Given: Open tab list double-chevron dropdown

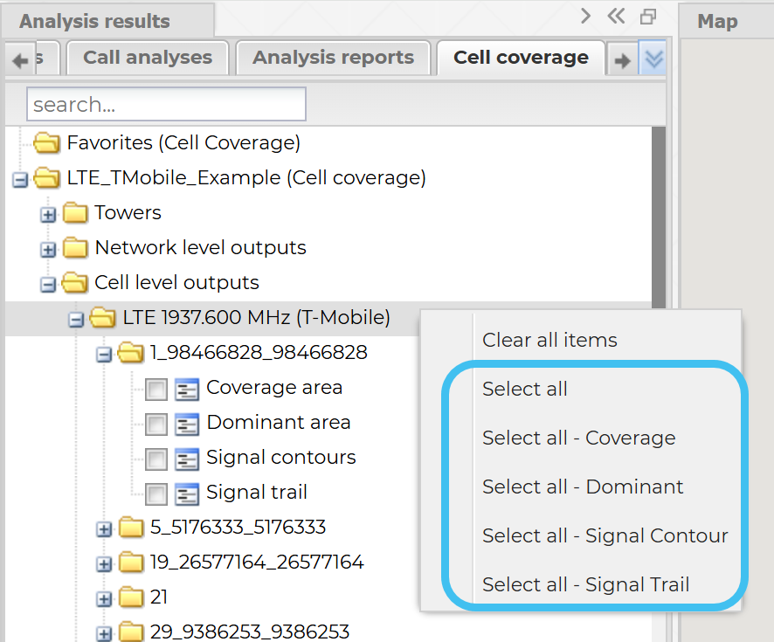Looking at the screenshot, I should (x=653, y=59).
